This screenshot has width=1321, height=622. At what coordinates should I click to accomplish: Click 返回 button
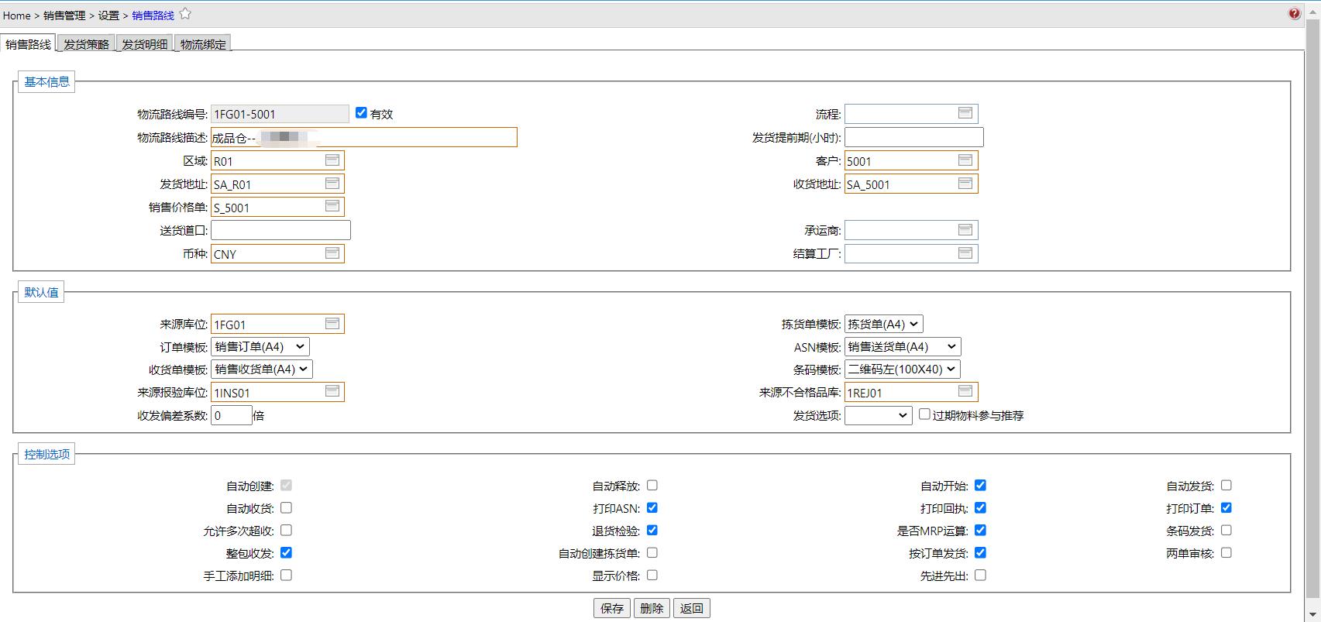click(692, 608)
